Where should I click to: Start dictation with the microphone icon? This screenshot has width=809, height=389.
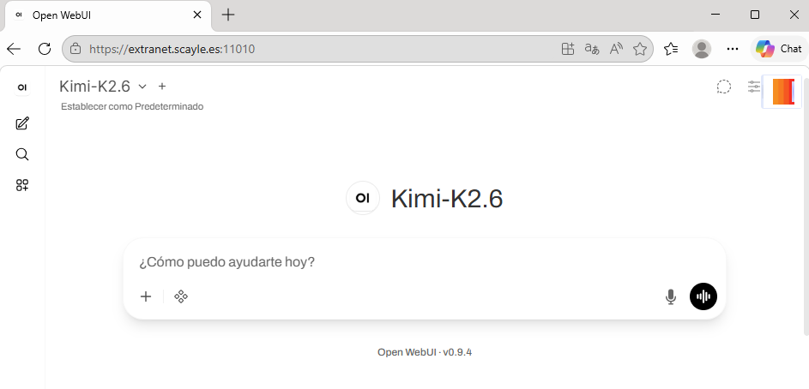pos(671,296)
